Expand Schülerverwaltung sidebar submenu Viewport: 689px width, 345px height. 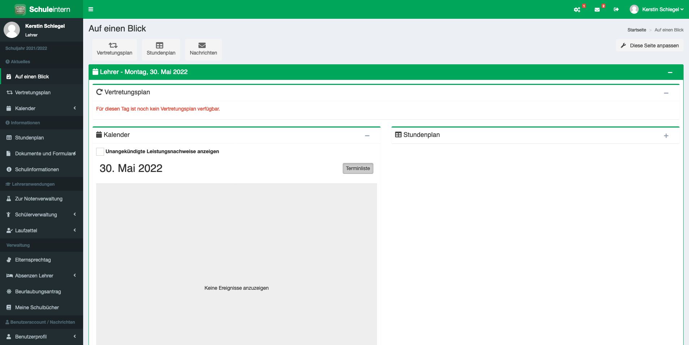(x=75, y=214)
